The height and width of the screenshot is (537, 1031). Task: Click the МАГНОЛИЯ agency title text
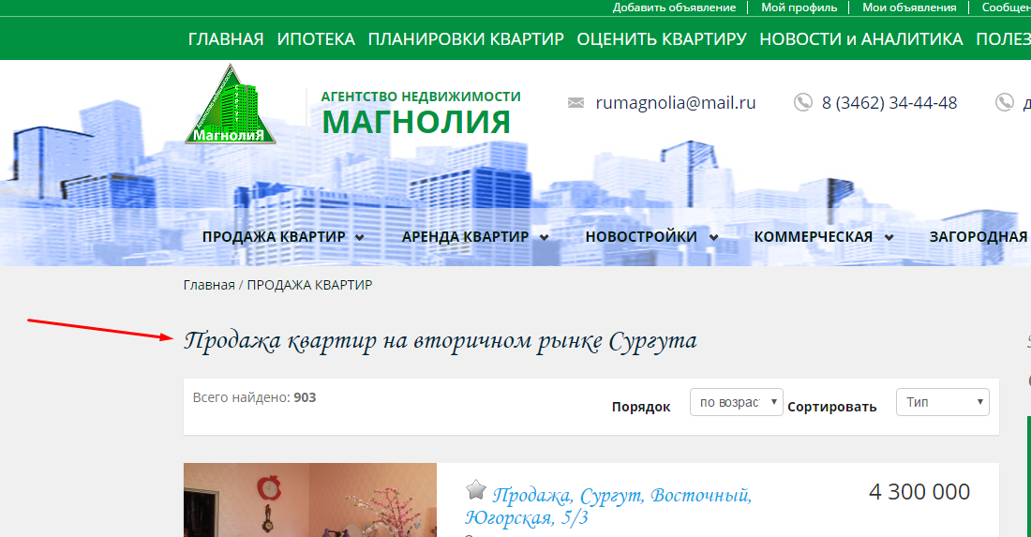coord(416,122)
